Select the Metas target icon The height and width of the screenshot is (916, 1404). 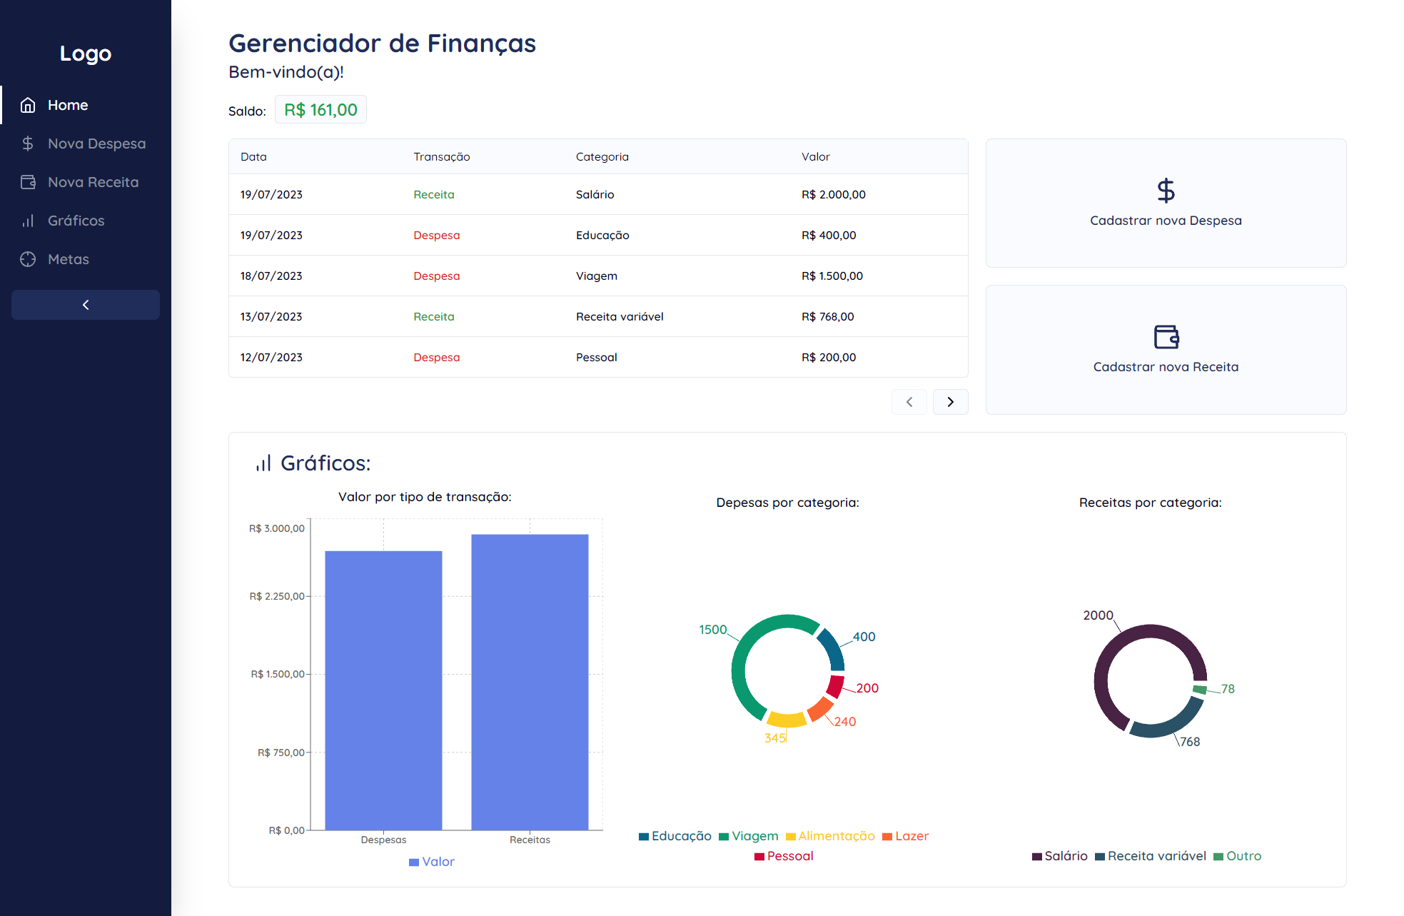coord(28,259)
